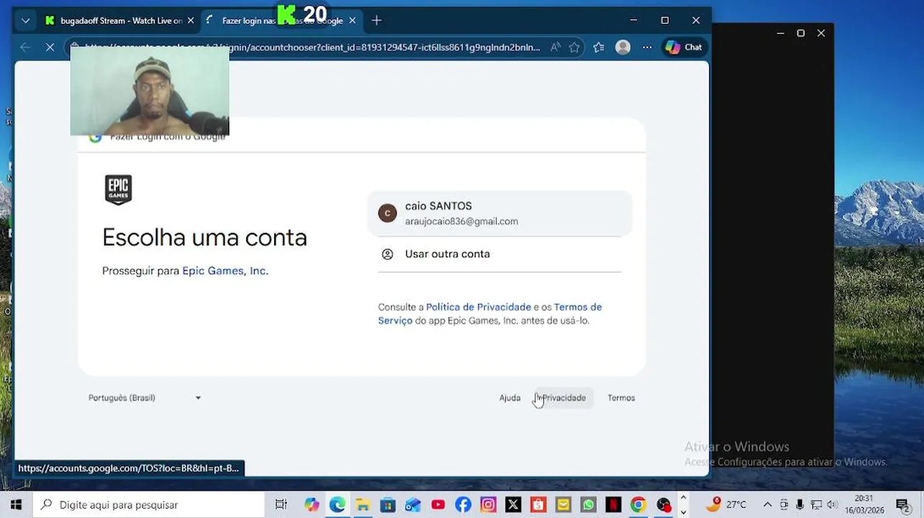Open the 27°C weather widget

click(x=726, y=504)
